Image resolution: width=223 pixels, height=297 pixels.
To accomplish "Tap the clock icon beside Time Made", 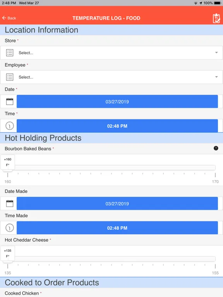I will 10,228.
